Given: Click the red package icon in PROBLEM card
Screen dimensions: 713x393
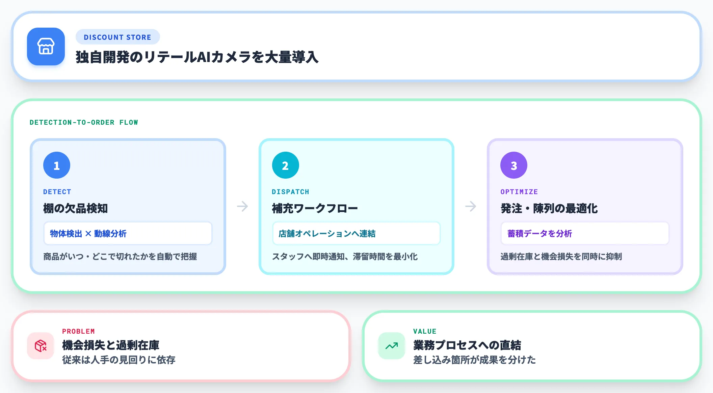Looking at the screenshot, I should 41,346.
